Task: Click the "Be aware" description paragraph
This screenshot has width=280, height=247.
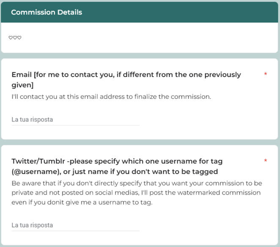Action: pos(137,193)
